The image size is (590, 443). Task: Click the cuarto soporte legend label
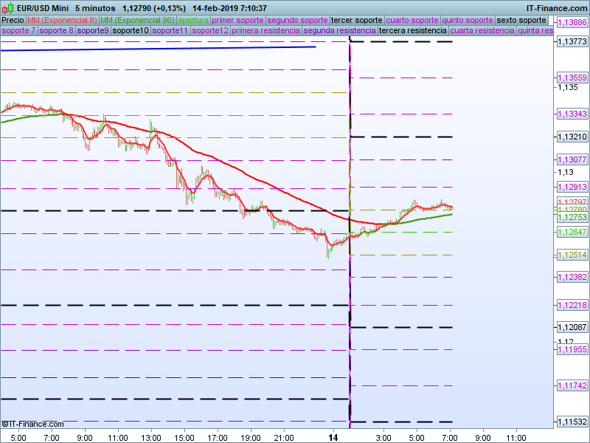click(x=412, y=20)
